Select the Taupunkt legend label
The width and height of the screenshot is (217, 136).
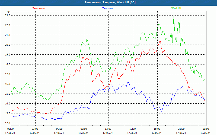108,8
